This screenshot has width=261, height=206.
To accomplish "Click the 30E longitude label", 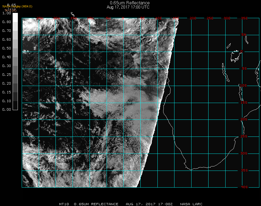I will click(227, 18).
